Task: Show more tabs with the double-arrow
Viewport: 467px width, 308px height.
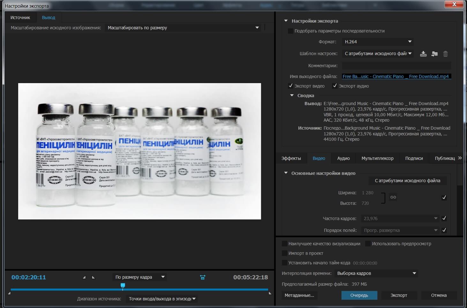Action: 460,158
